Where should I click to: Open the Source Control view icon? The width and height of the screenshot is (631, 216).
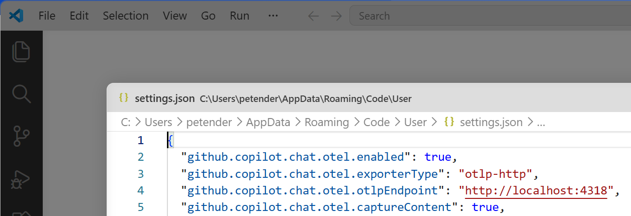(x=21, y=136)
